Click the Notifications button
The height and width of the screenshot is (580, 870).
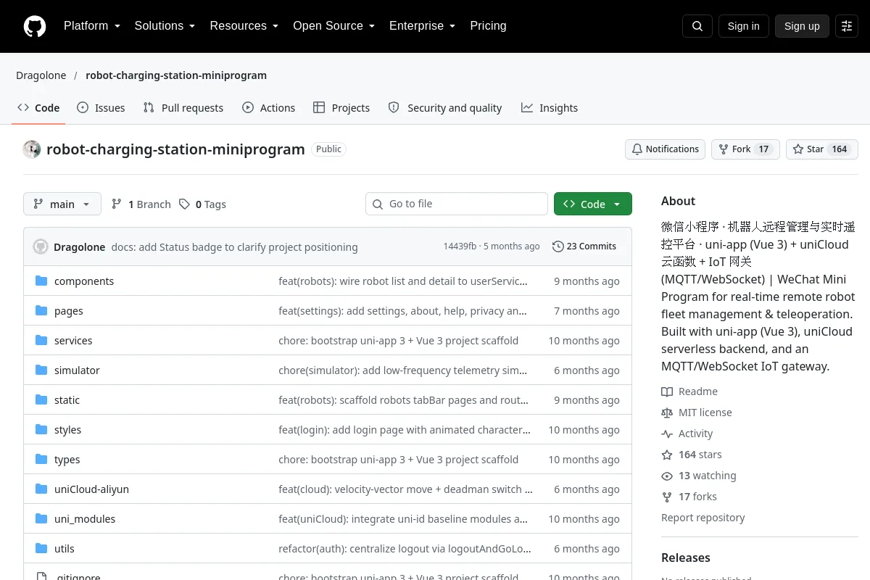pos(666,149)
